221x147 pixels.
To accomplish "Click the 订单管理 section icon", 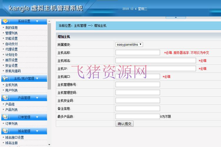I will point(5,117).
